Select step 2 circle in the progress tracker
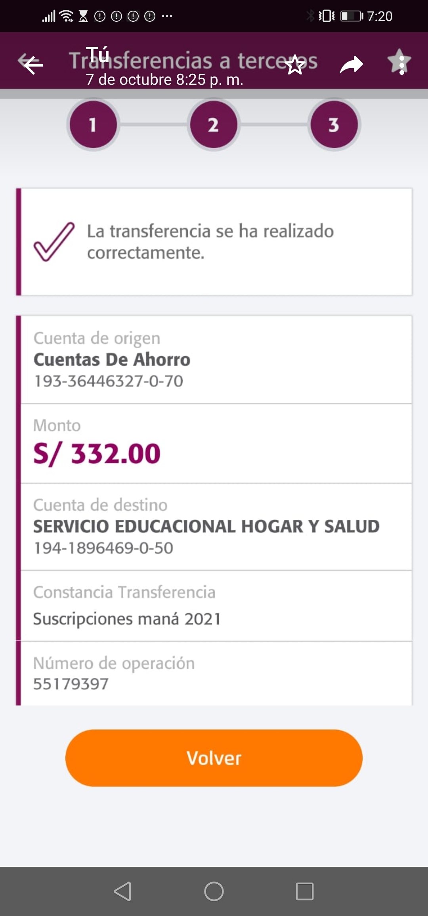Image resolution: width=428 pixels, height=916 pixels. click(x=214, y=125)
